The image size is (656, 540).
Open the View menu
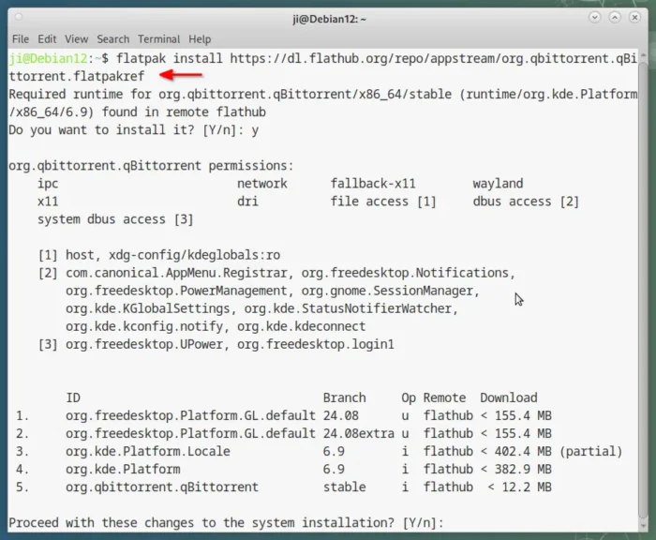pyautogui.click(x=76, y=39)
